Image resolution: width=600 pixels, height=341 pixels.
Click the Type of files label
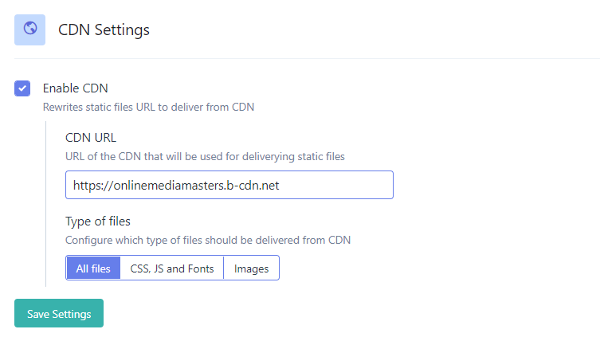point(98,221)
